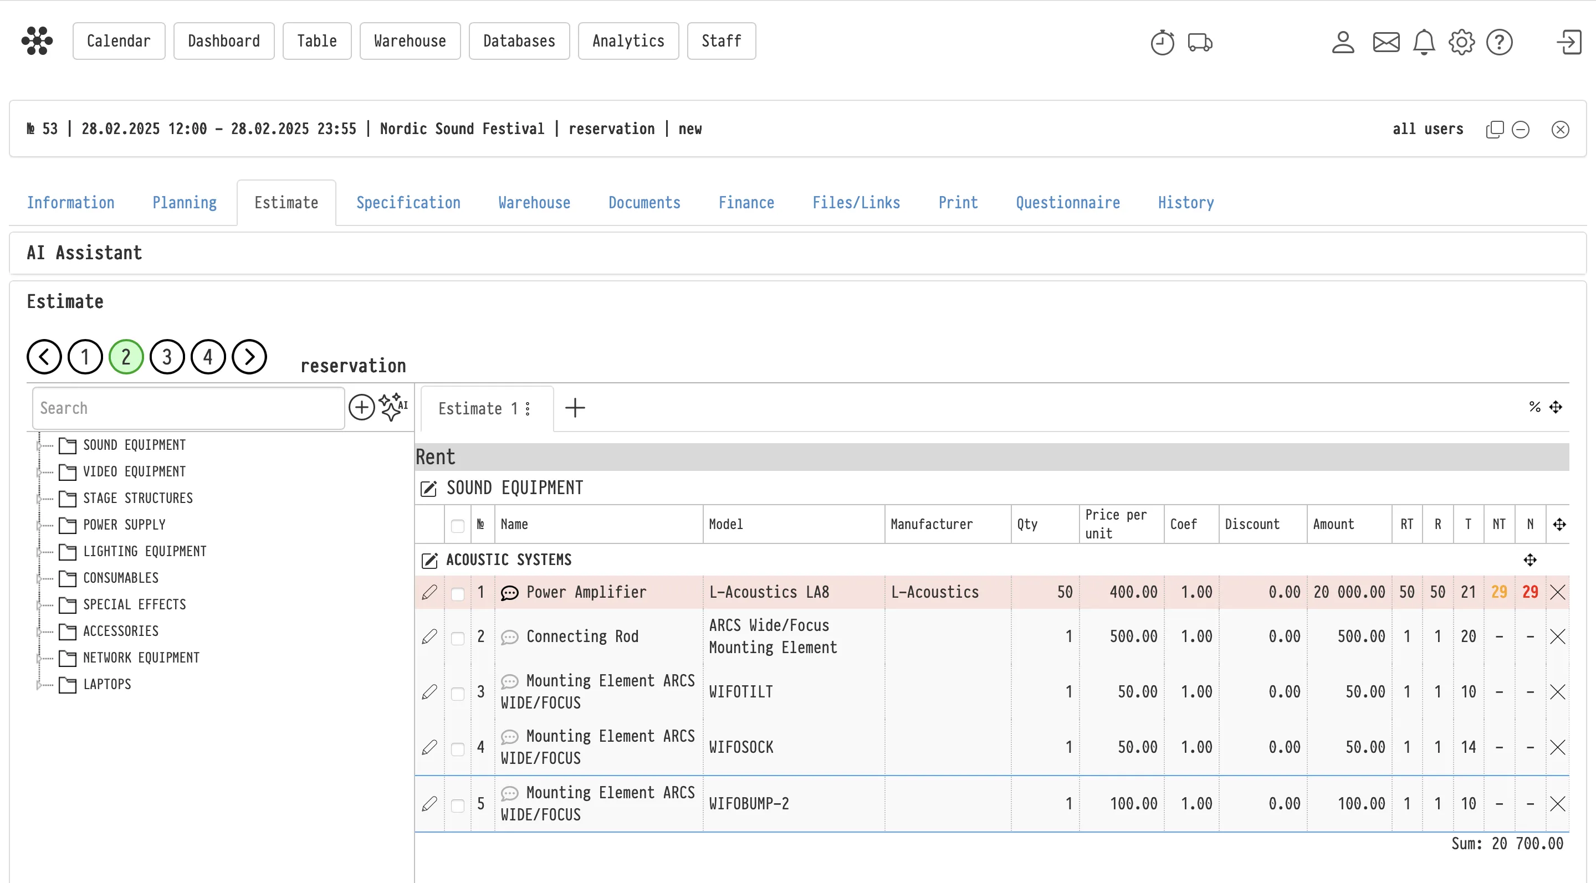Open the Finance tab
This screenshot has height=883, width=1596.
tap(746, 203)
